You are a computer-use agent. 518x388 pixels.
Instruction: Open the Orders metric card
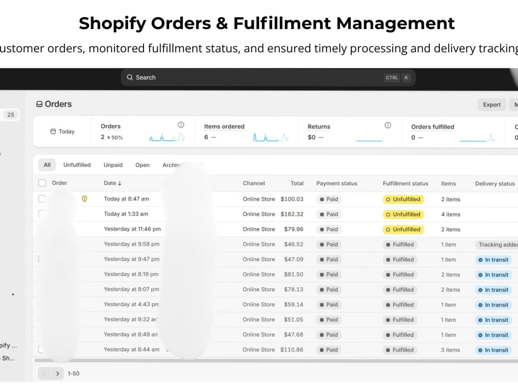143,131
